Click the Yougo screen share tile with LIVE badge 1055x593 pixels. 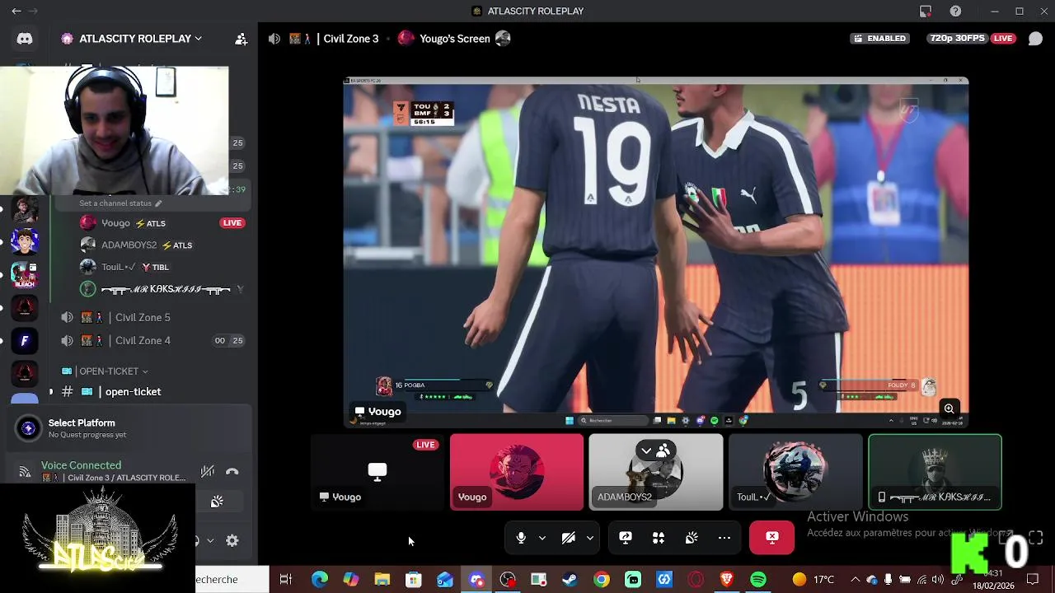(377, 472)
